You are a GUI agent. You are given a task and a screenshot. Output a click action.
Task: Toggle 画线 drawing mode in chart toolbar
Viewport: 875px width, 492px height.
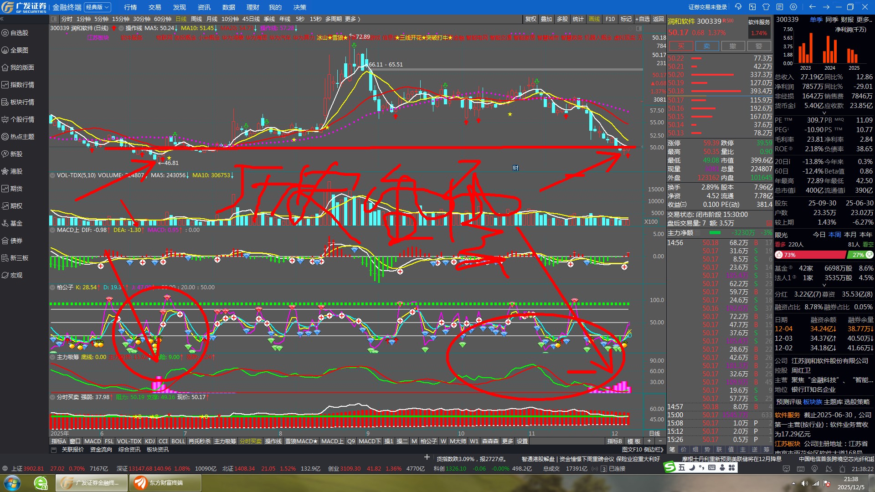point(594,19)
